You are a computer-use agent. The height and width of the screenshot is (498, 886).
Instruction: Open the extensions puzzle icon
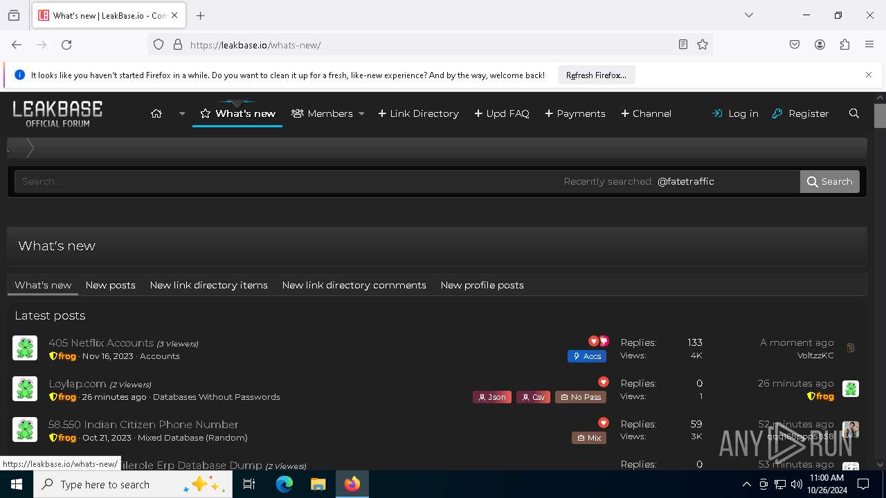(844, 45)
